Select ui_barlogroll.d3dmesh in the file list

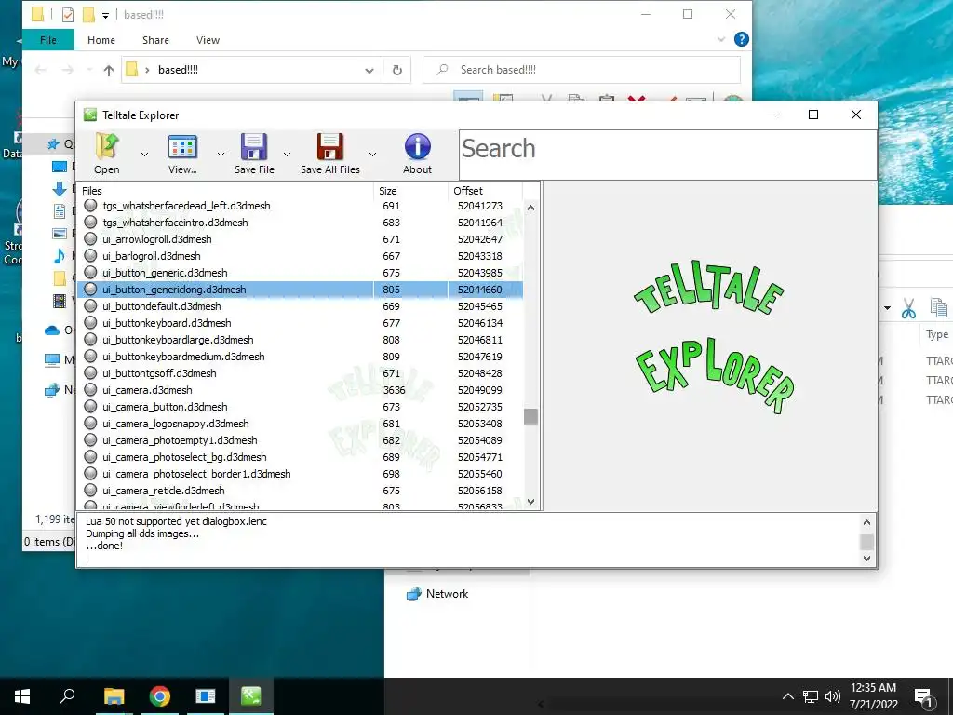pyautogui.click(x=300, y=256)
